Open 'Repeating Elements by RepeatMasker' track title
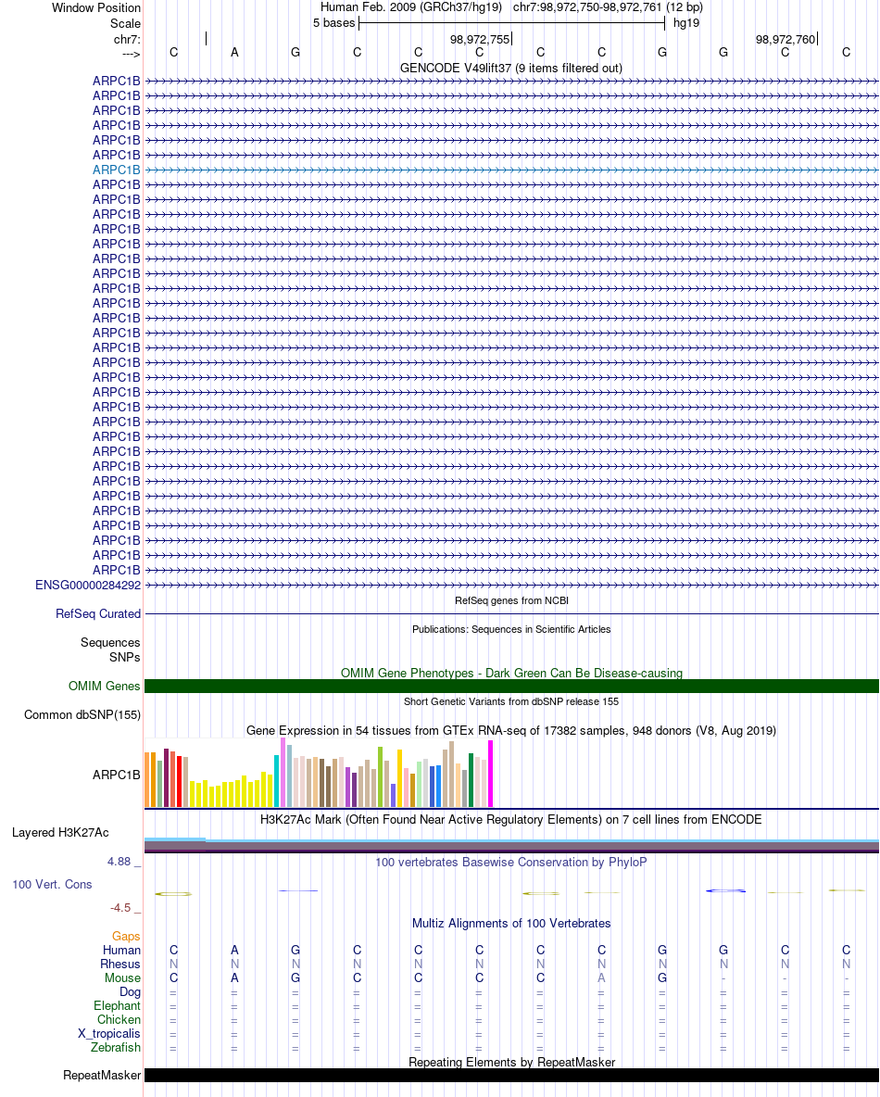The width and height of the screenshot is (880, 1097). [x=511, y=1062]
